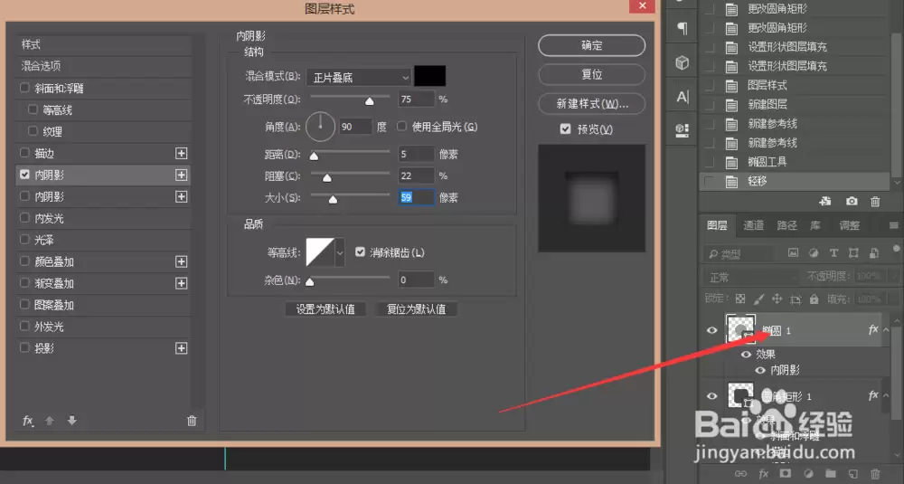Toggle the 使用全局光 checkbox
The image size is (904, 484).
point(402,127)
